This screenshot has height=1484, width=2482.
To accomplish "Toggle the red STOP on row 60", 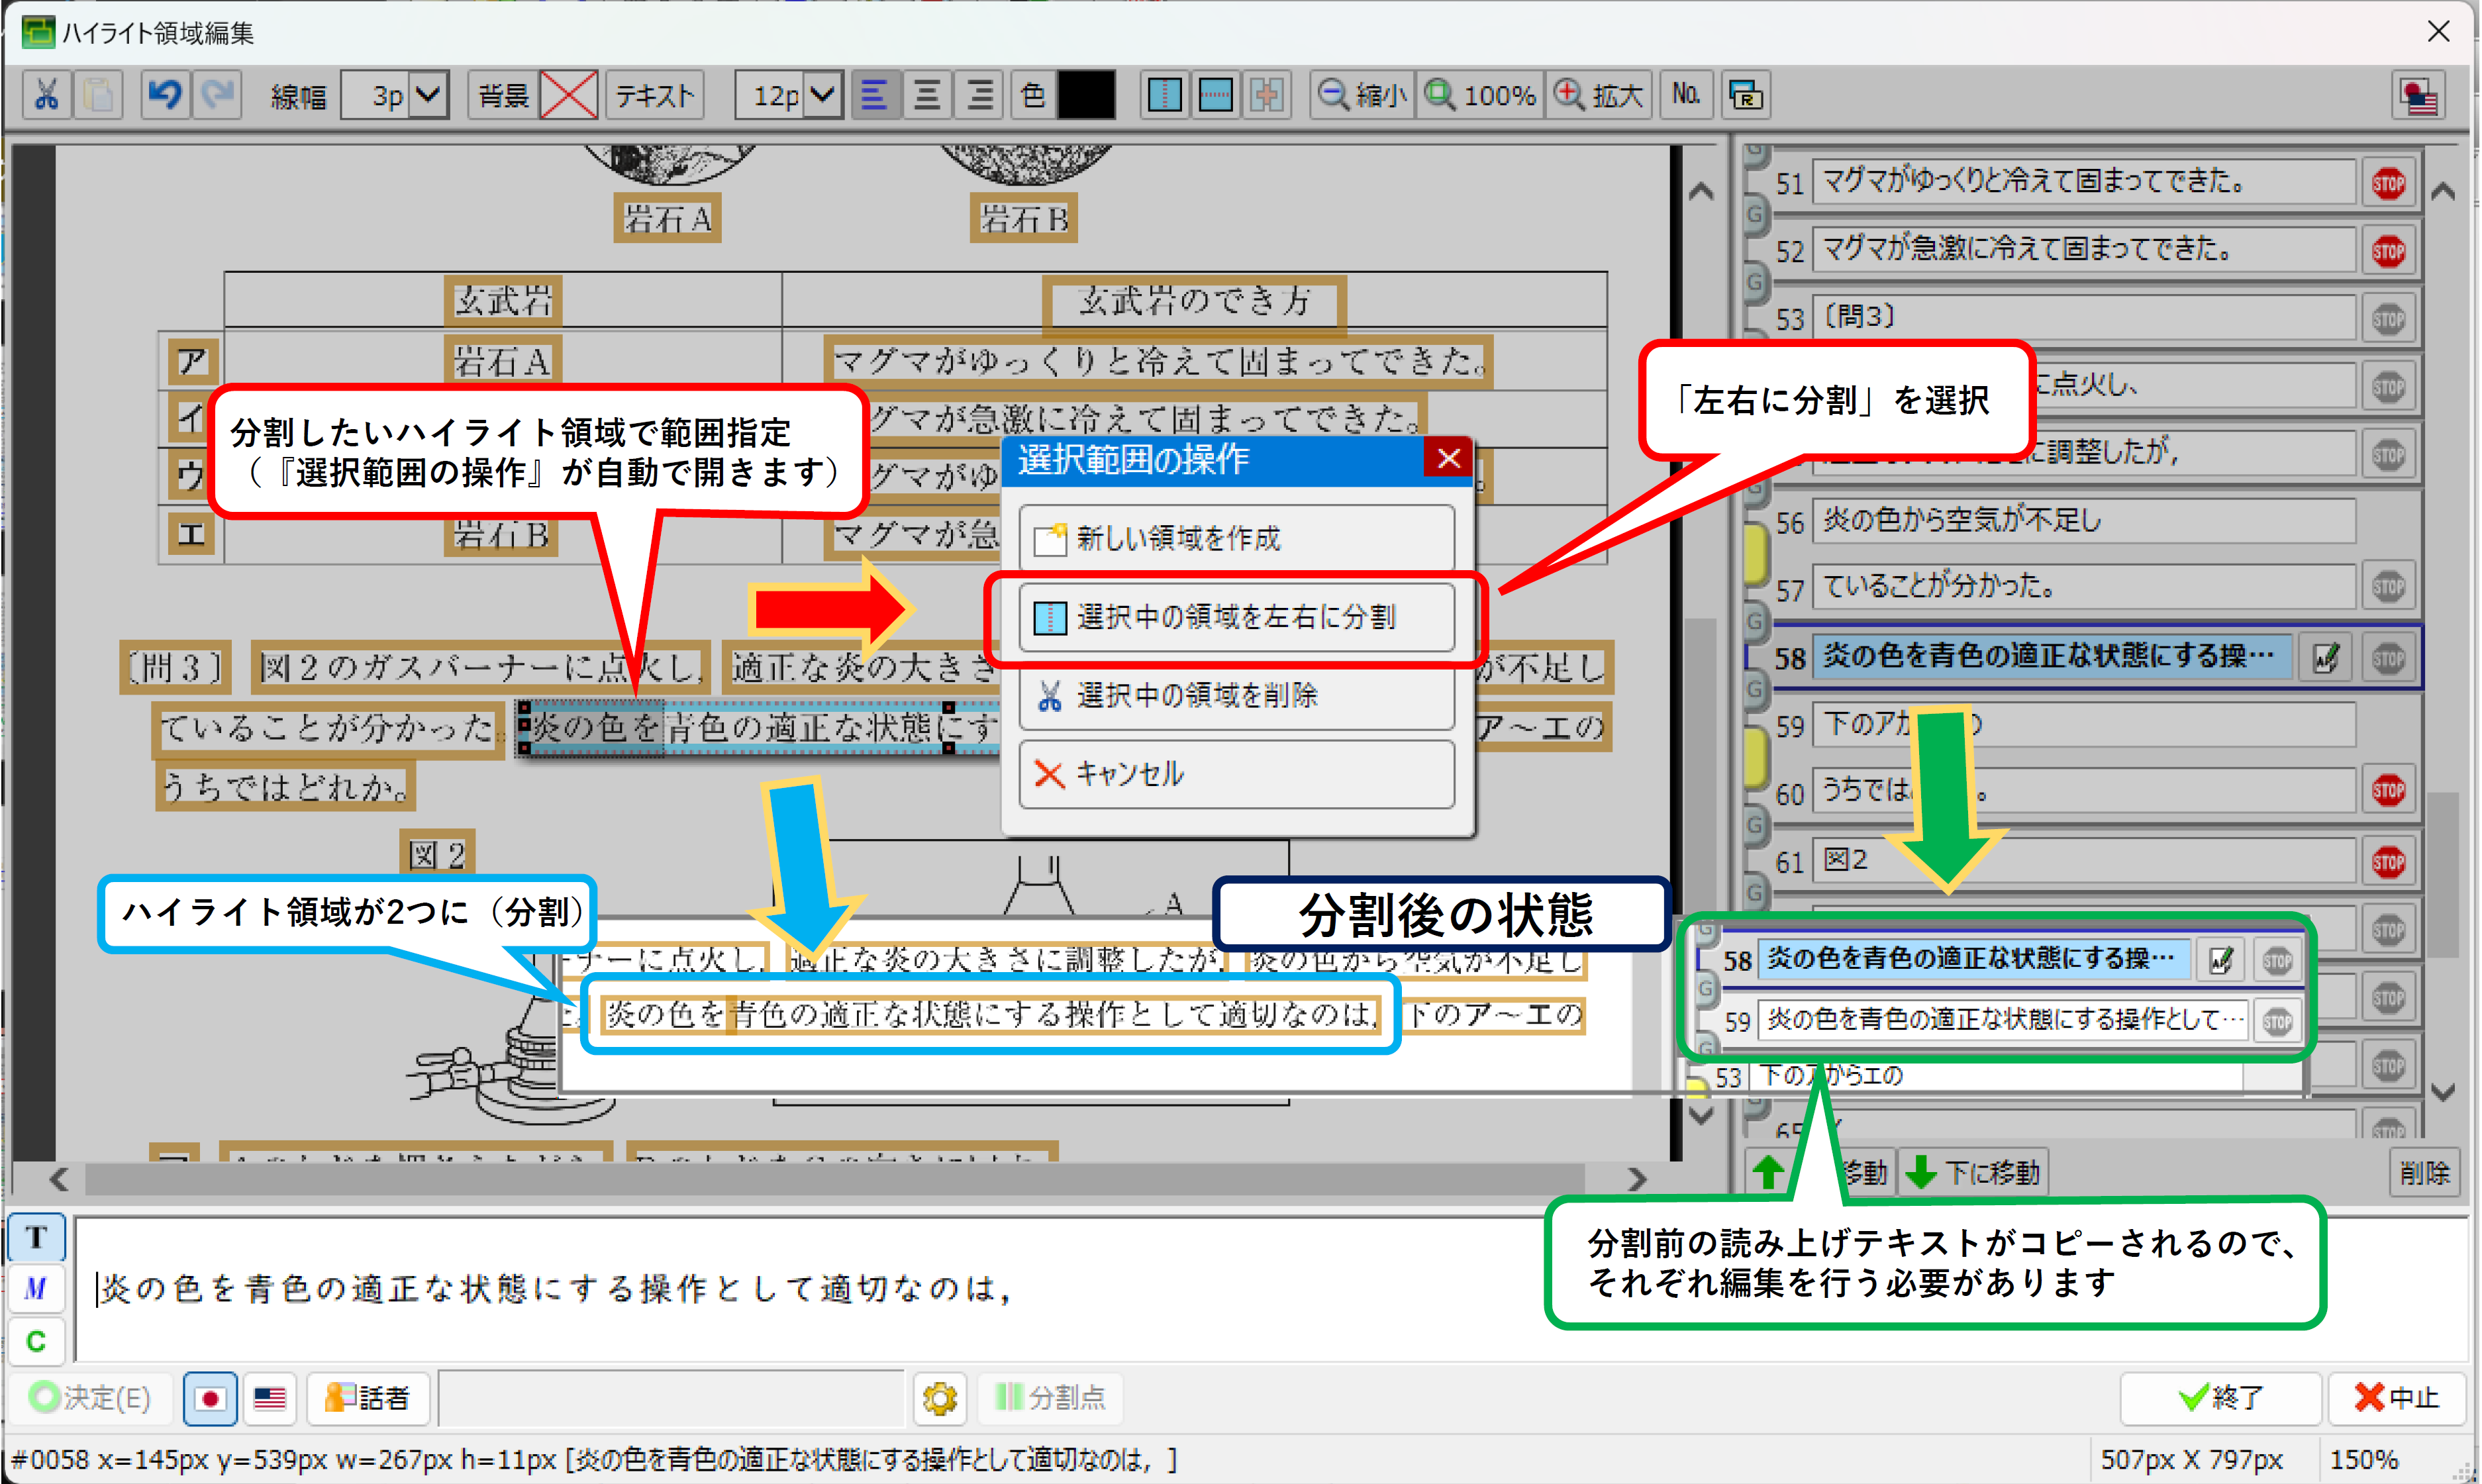I will tap(2388, 790).
